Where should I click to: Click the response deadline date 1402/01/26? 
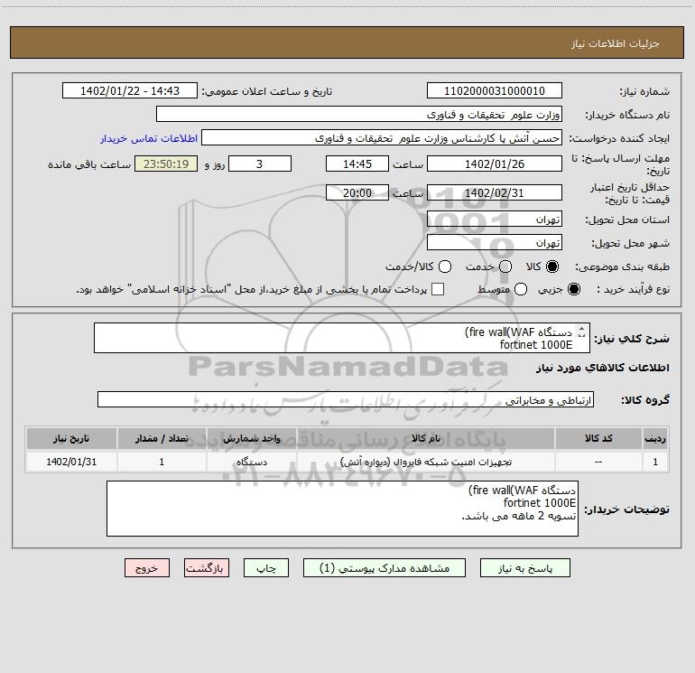tap(495, 164)
